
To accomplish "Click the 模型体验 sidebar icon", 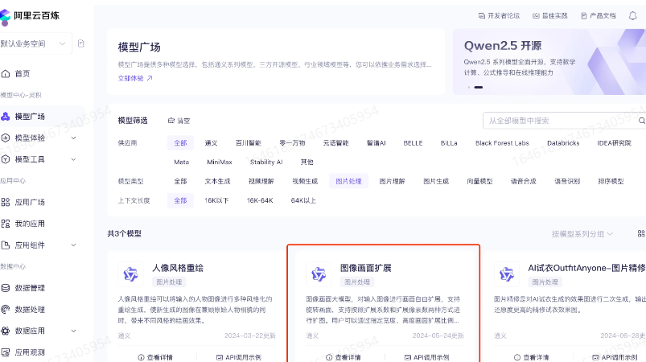I will click(6, 138).
